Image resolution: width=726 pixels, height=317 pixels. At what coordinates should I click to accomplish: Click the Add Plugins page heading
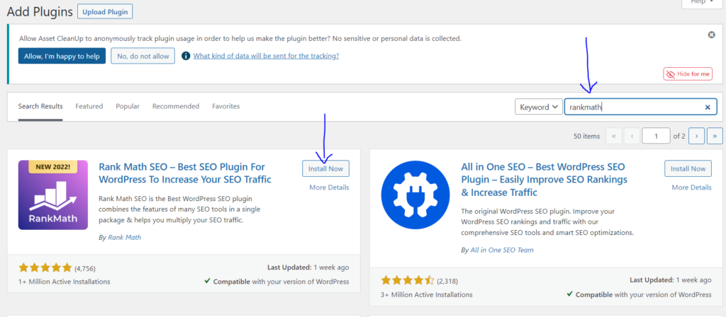click(40, 12)
